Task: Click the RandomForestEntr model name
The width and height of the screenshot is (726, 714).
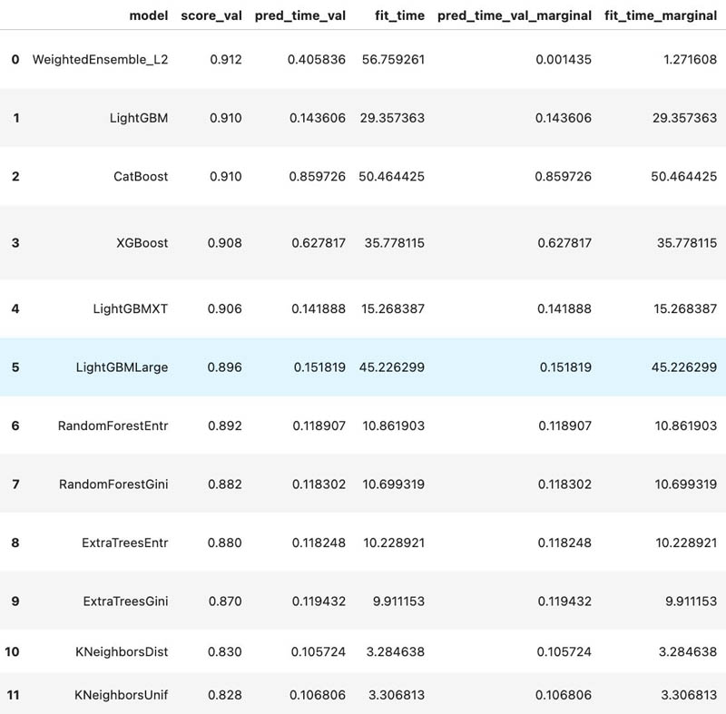Action: (x=113, y=425)
